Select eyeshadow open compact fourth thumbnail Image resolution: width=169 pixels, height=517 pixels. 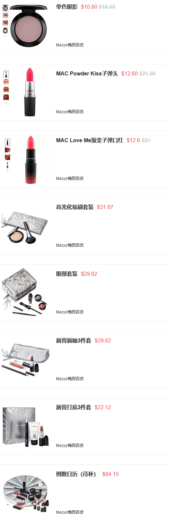(5, 30)
